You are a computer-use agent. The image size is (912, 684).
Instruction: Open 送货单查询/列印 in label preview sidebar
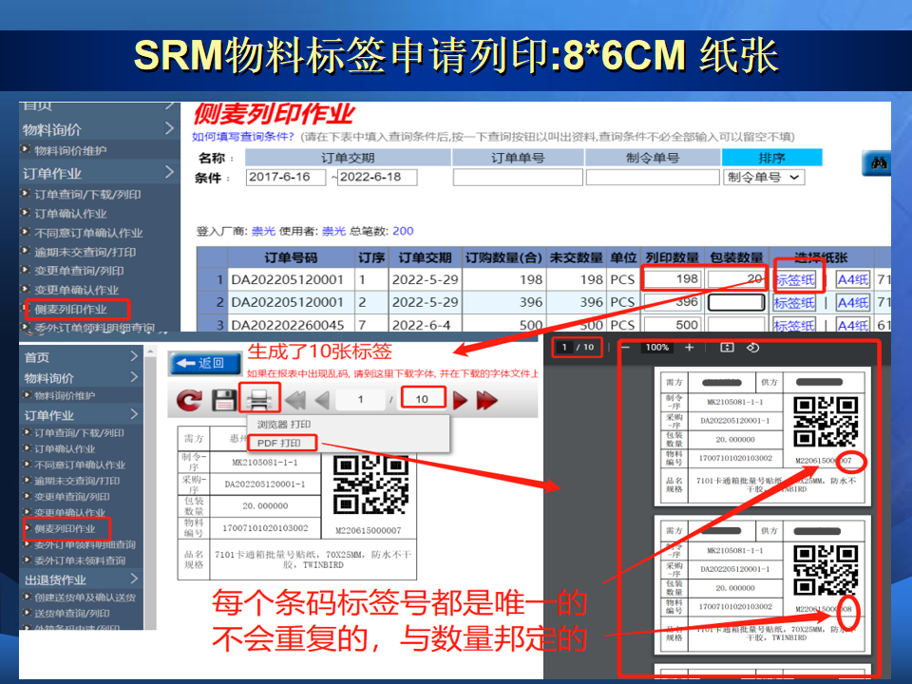(x=71, y=613)
